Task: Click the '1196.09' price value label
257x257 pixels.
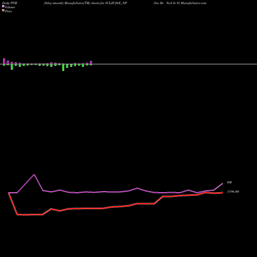Action: pos(233,192)
